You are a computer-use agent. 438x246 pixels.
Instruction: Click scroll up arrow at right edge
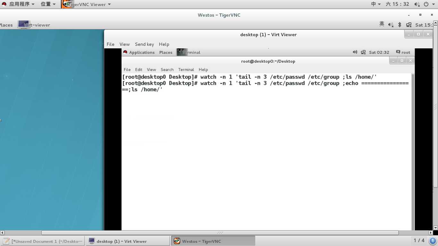(435, 23)
